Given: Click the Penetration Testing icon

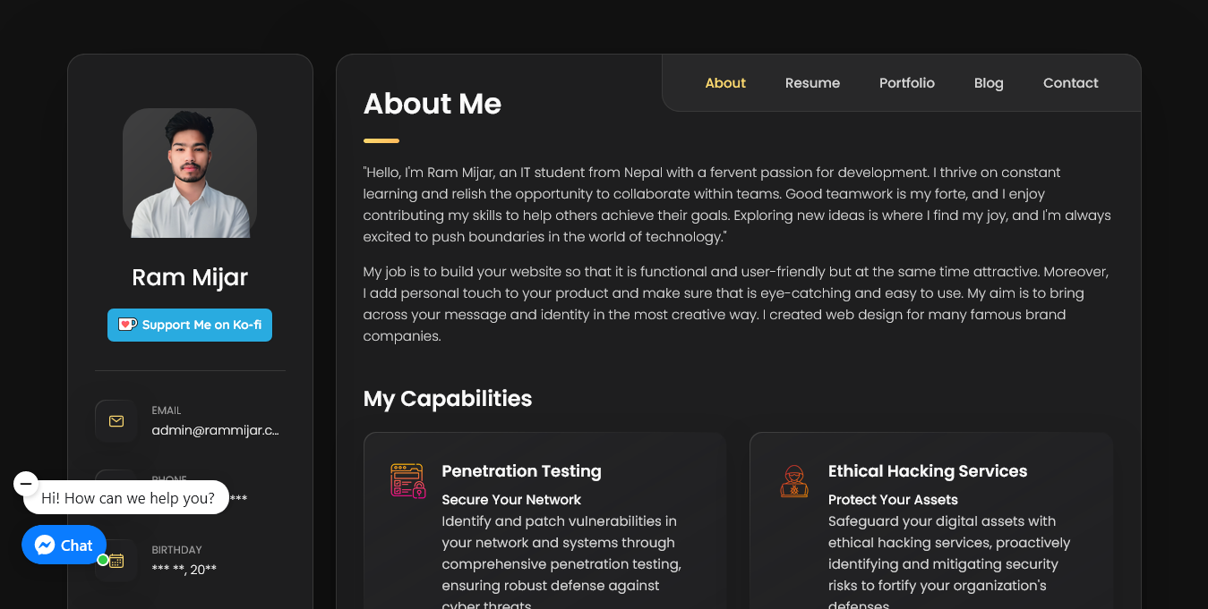Looking at the screenshot, I should (408, 480).
